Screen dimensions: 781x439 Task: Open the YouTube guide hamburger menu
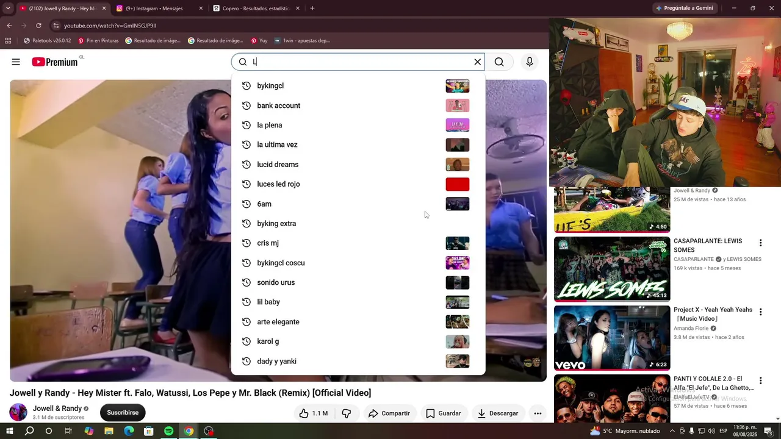tap(16, 62)
